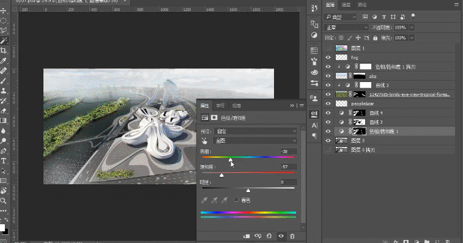Select the Horizontal Type tool
This screenshot has width=463, height=243.
[x=4, y=161]
